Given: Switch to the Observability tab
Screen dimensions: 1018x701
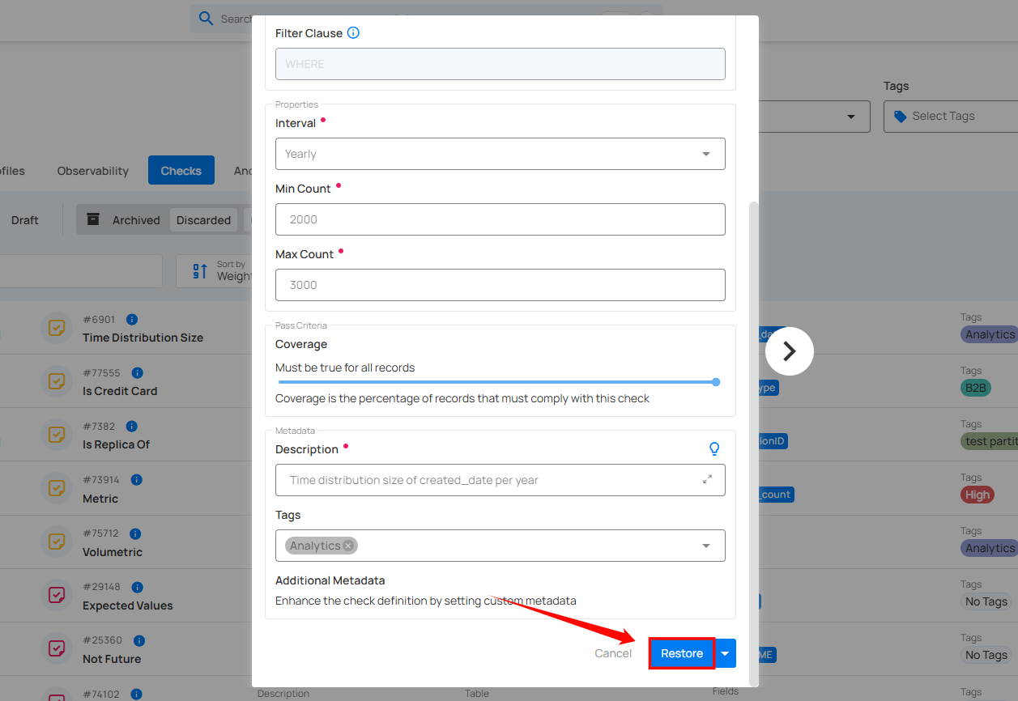Looking at the screenshot, I should (93, 171).
